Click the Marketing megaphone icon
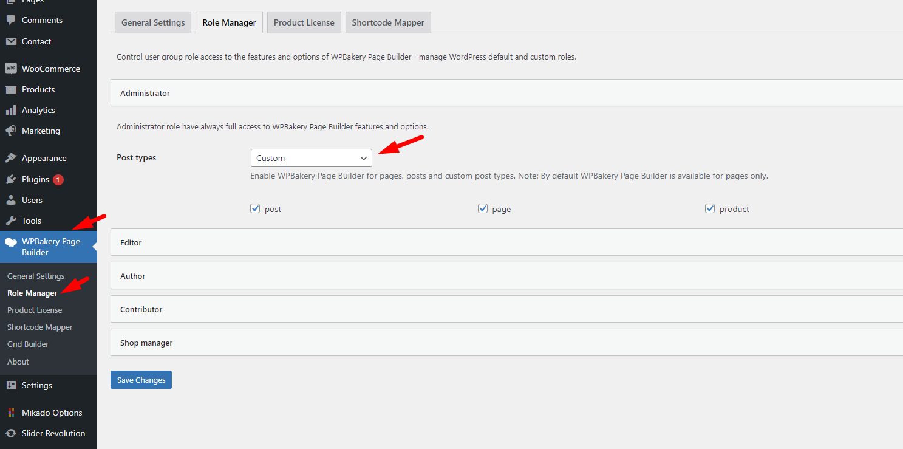This screenshot has width=903, height=449. click(x=10, y=131)
